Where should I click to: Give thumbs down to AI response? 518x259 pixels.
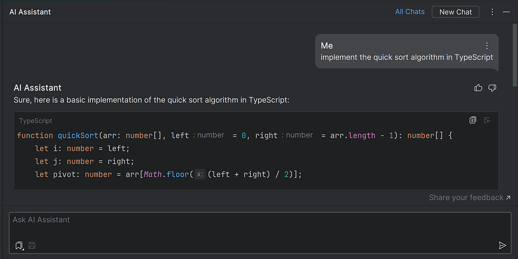(492, 88)
